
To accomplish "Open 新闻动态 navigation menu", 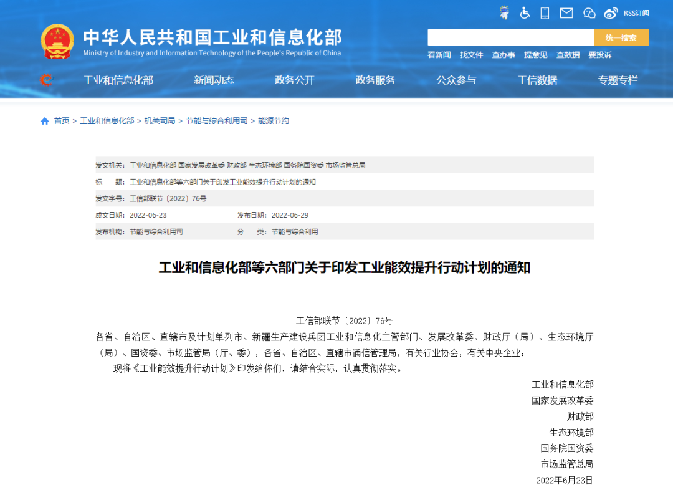I will [214, 80].
